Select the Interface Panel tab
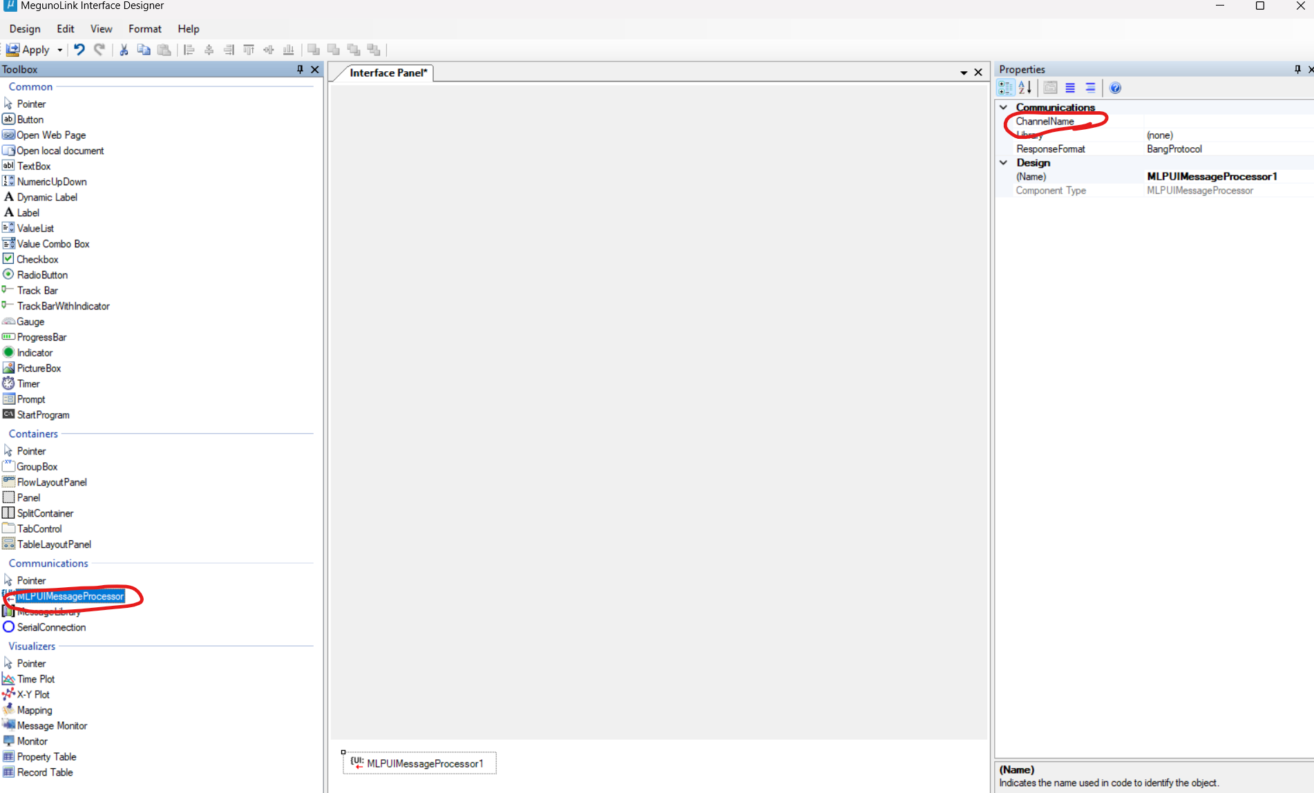Viewport: 1314px width, 793px height. tap(388, 73)
